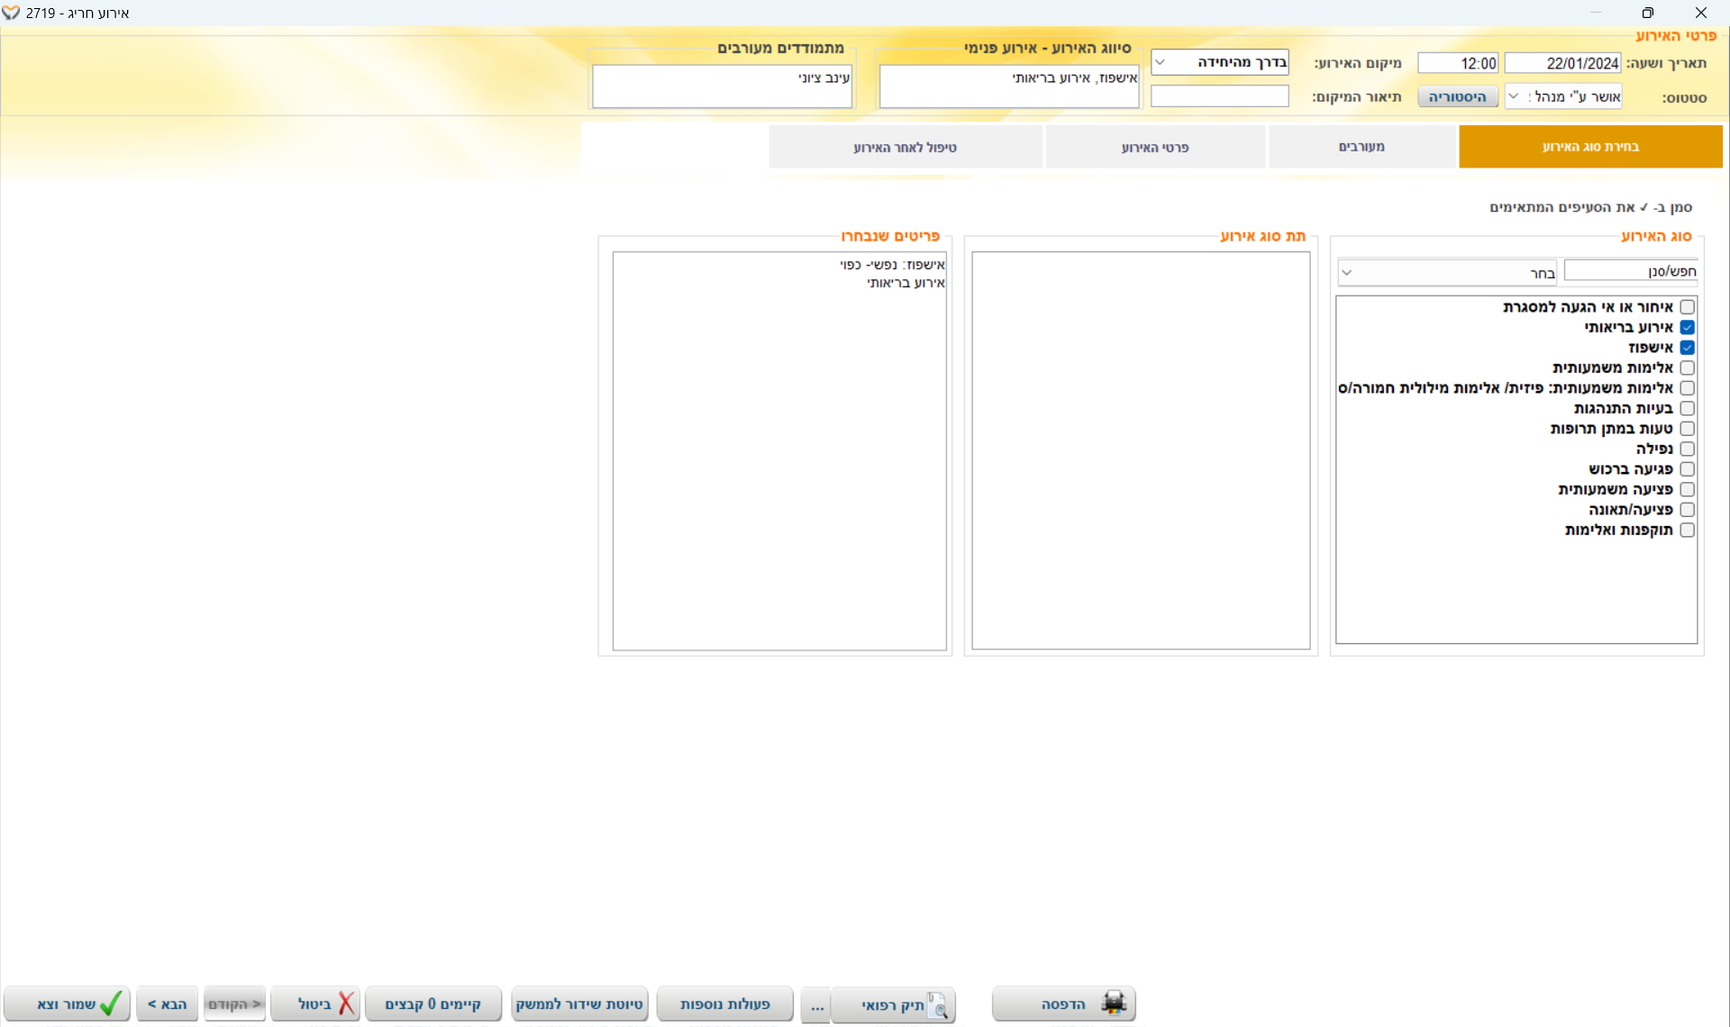Click the red X cancel icon
The width and height of the screenshot is (1730, 1027).
coord(346,1004)
